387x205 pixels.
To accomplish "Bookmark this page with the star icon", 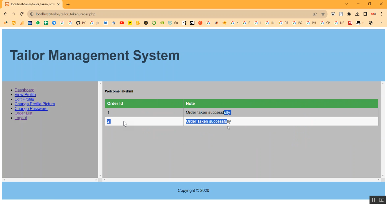I will pos(323,14).
